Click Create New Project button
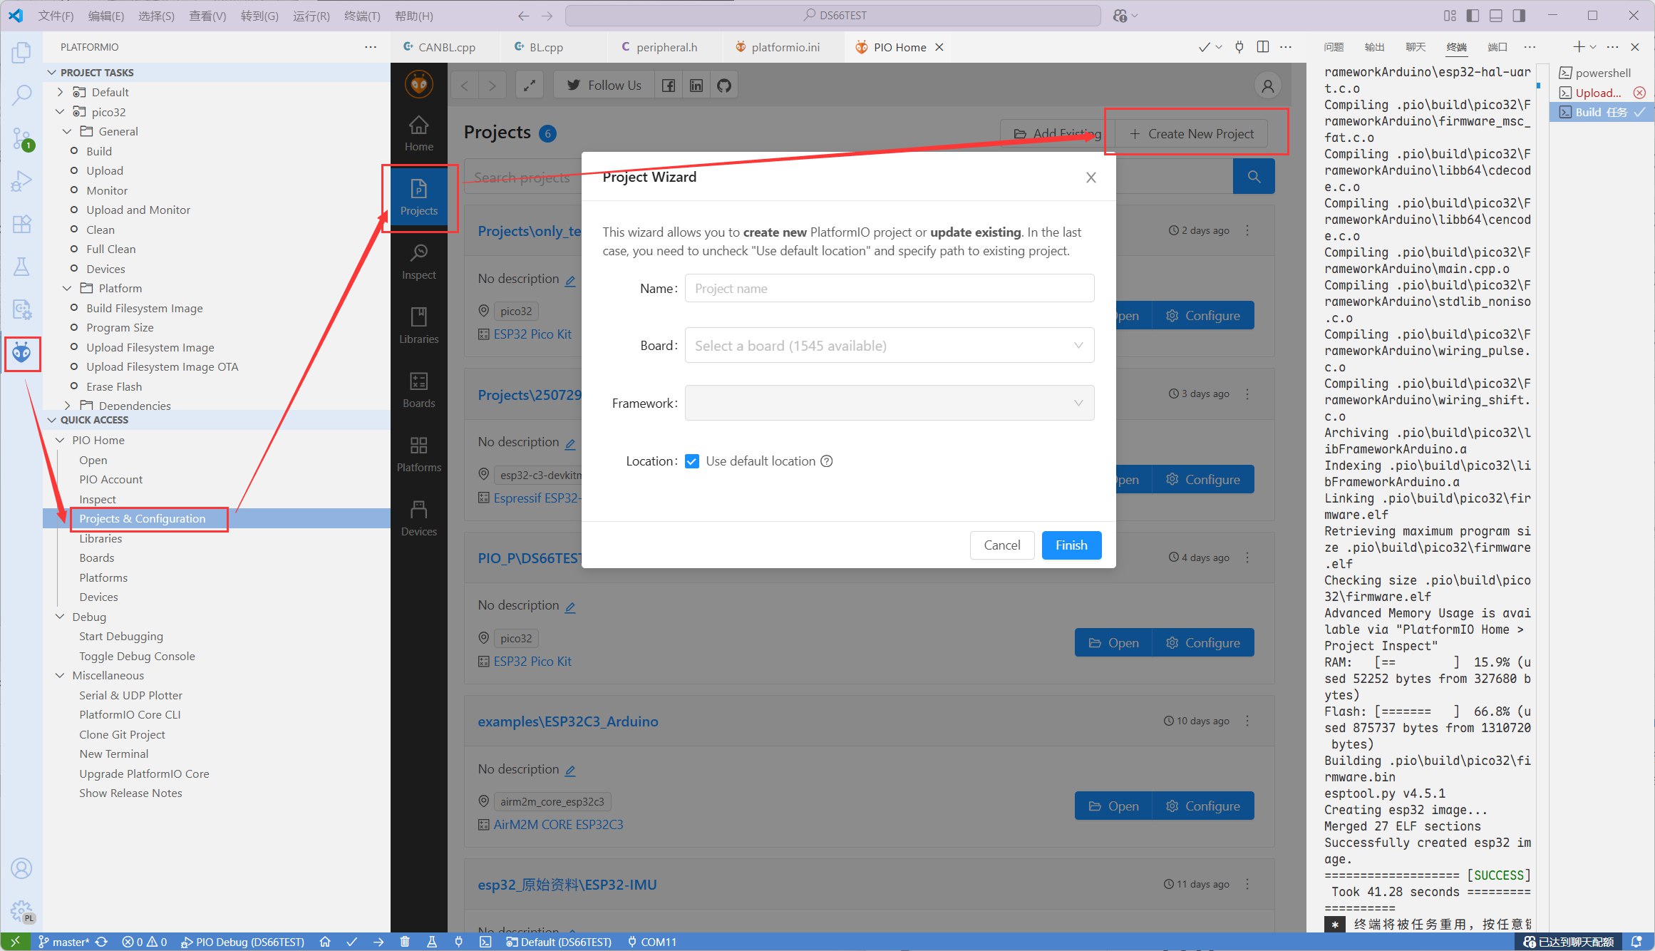This screenshot has height=951, width=1655. point(1191,133)
